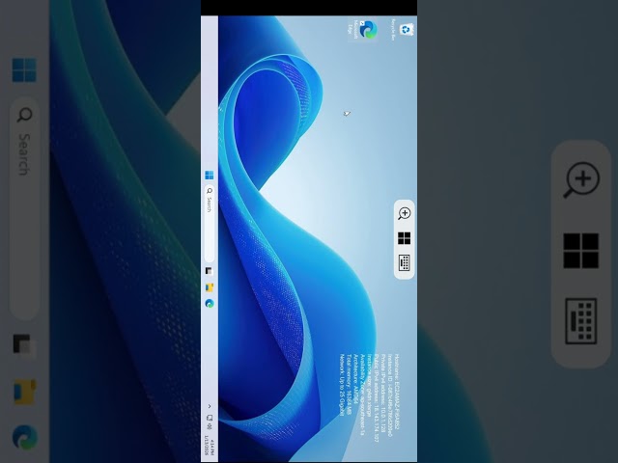Launch Edge from the unblurred taskbar
The width and height of the screenshot is (618, 463).
pyautogui.click(x=210, y=303)
